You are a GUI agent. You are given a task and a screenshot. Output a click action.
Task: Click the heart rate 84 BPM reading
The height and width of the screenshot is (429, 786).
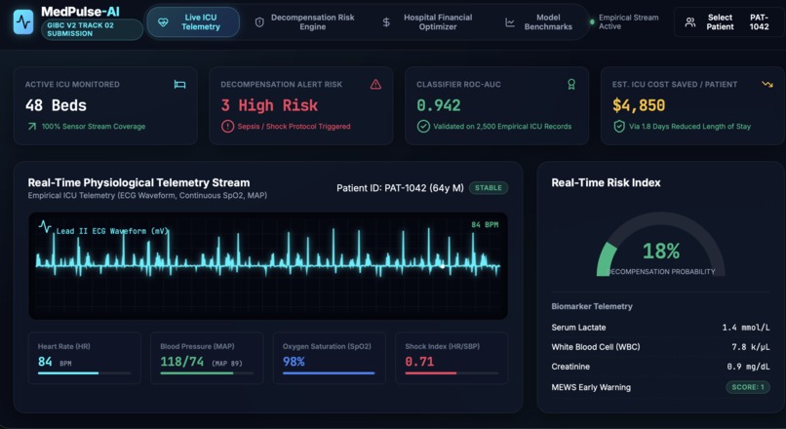(55, 362)
